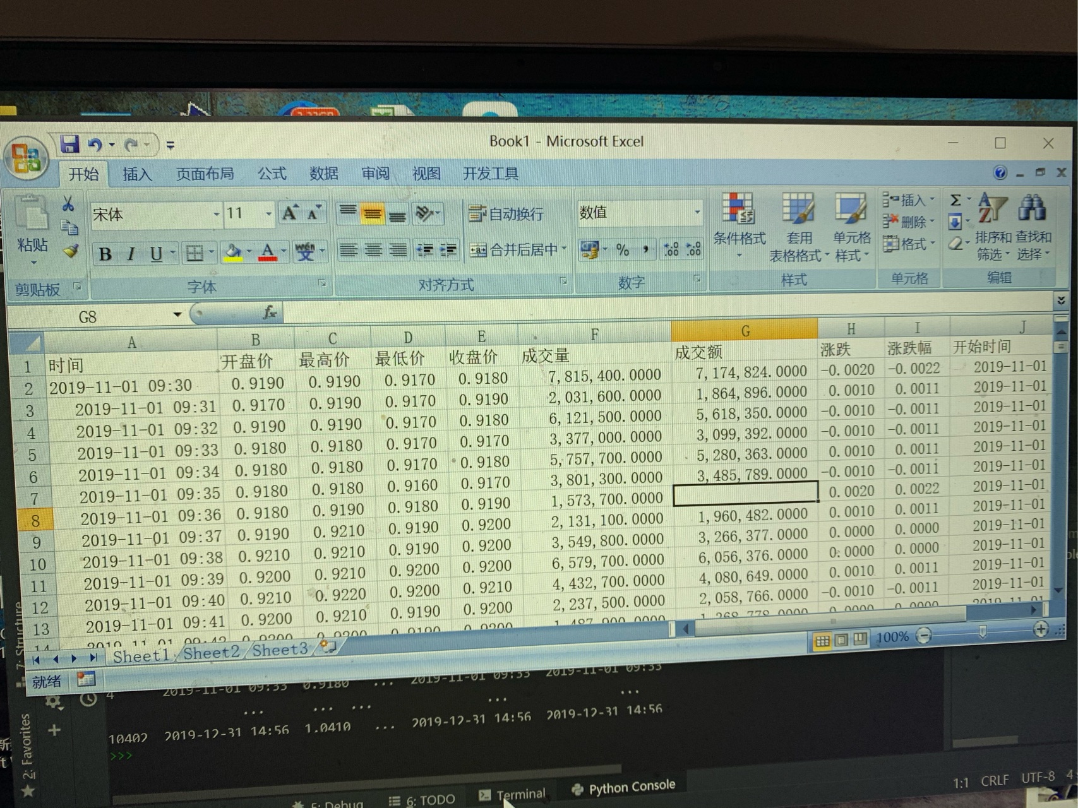Screen dimensions: 1078x808
Task: Decrease font size with the small A
Action: point(314,213)
